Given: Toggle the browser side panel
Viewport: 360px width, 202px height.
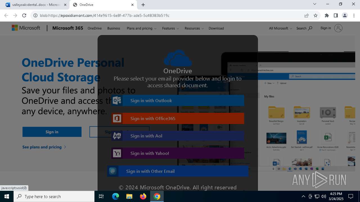Looking at the screenshot, I should tap(336, 15).
